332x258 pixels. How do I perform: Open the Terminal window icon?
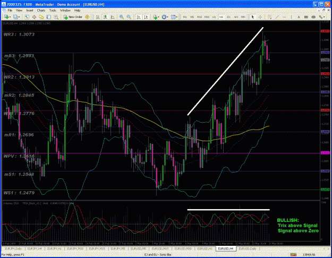49,17
